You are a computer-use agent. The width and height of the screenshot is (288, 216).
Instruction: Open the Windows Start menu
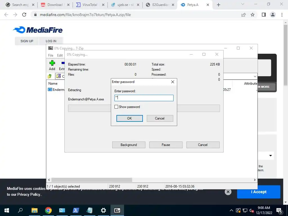(7, 210)
